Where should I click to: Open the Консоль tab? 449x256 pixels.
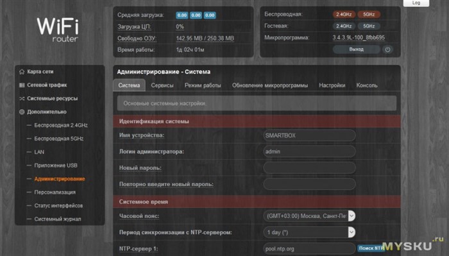click(x=367, y=85)
